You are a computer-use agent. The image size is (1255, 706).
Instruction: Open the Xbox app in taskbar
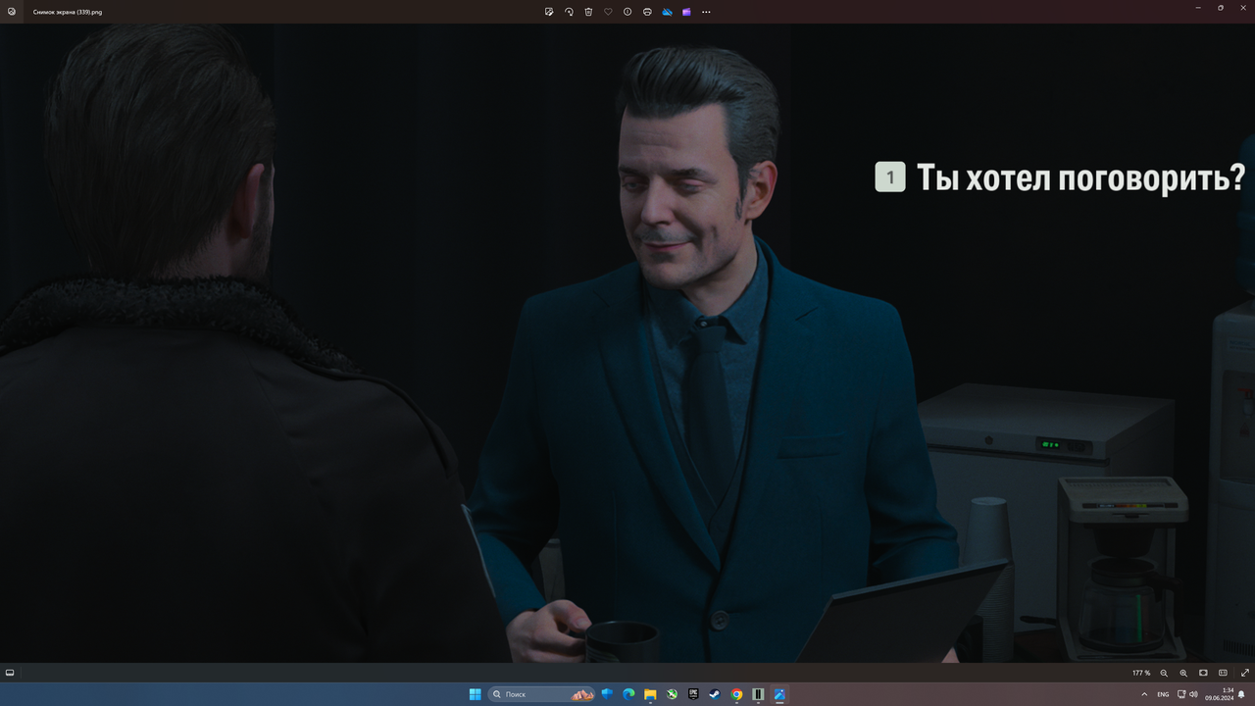[x=672, y=694]
